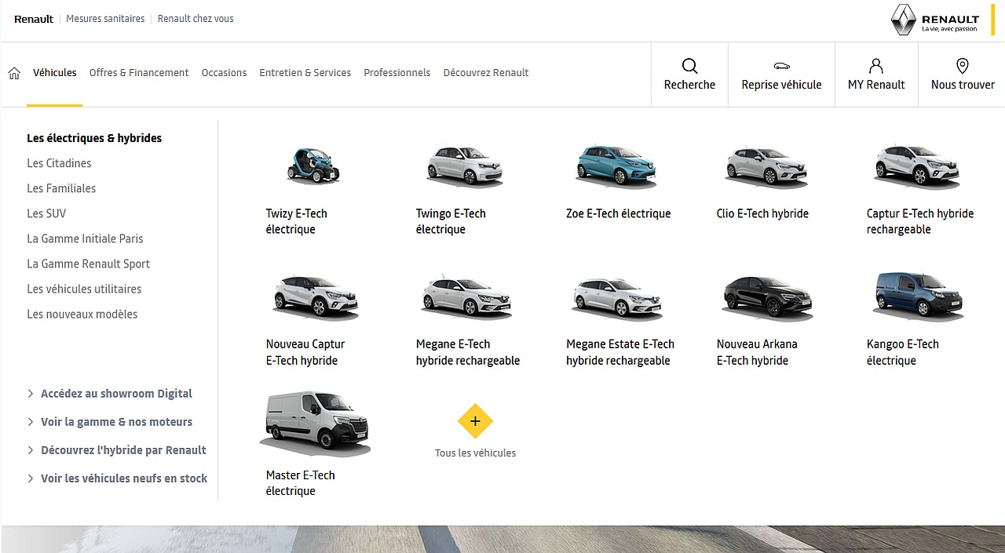Image resolution: width=1005 pixels, height=553 pixels.
Task: Open Accédez au showroom Digital link
Action: pos(116,394)
